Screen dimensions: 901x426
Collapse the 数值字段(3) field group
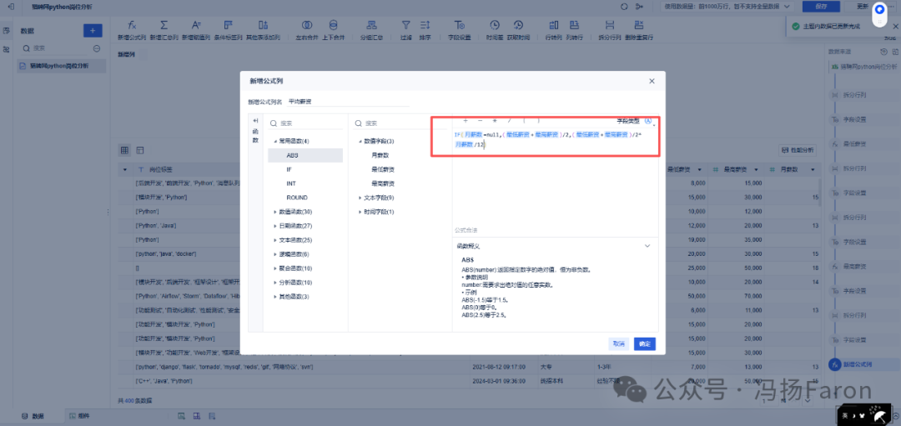pos(360,141)
